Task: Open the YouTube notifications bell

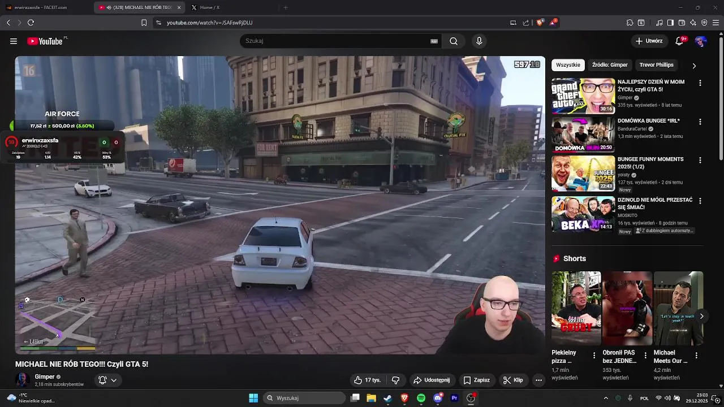Action: pos(680,41)
